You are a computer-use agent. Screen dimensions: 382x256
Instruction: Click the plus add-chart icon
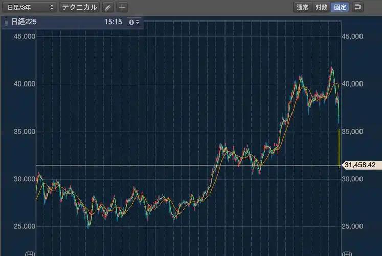122,7
